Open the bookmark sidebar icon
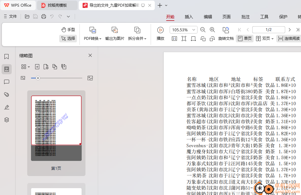The width and height of the screenshot is (301, 195). (7, 57)
